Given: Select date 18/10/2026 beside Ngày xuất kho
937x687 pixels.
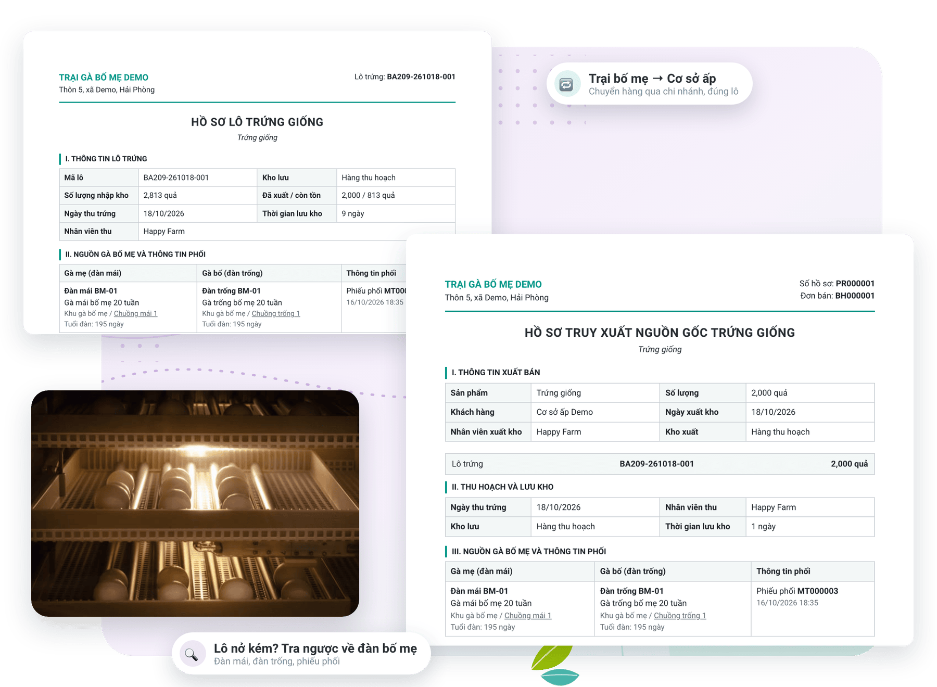Looking at the screenshot, I should pyautogui.click(x=774, y=412).
